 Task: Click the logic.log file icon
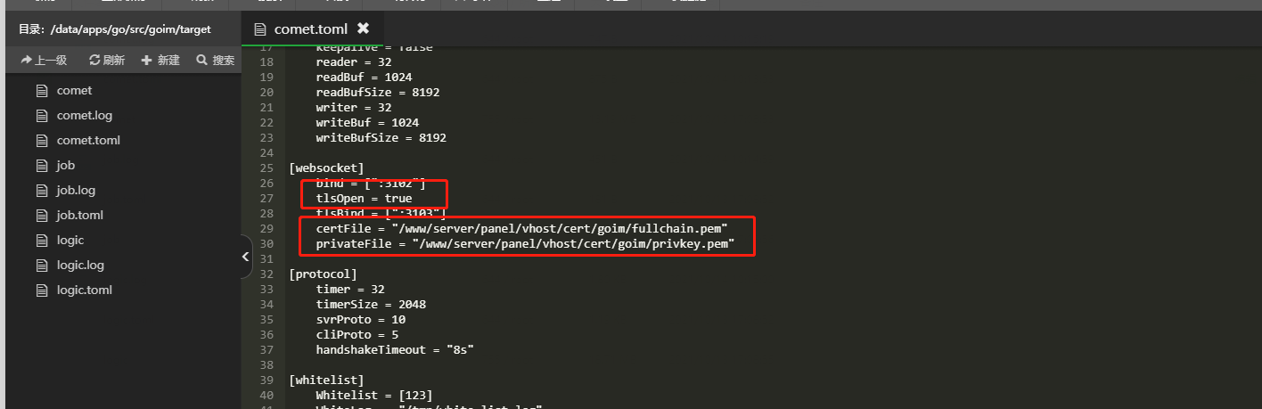coord(40,265)
